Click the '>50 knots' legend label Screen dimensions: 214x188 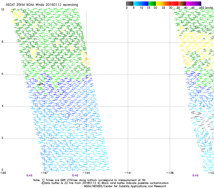coord(206,8)
